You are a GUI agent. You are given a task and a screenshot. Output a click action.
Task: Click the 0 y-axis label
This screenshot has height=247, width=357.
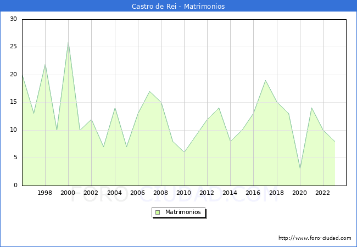coord(15,185)
